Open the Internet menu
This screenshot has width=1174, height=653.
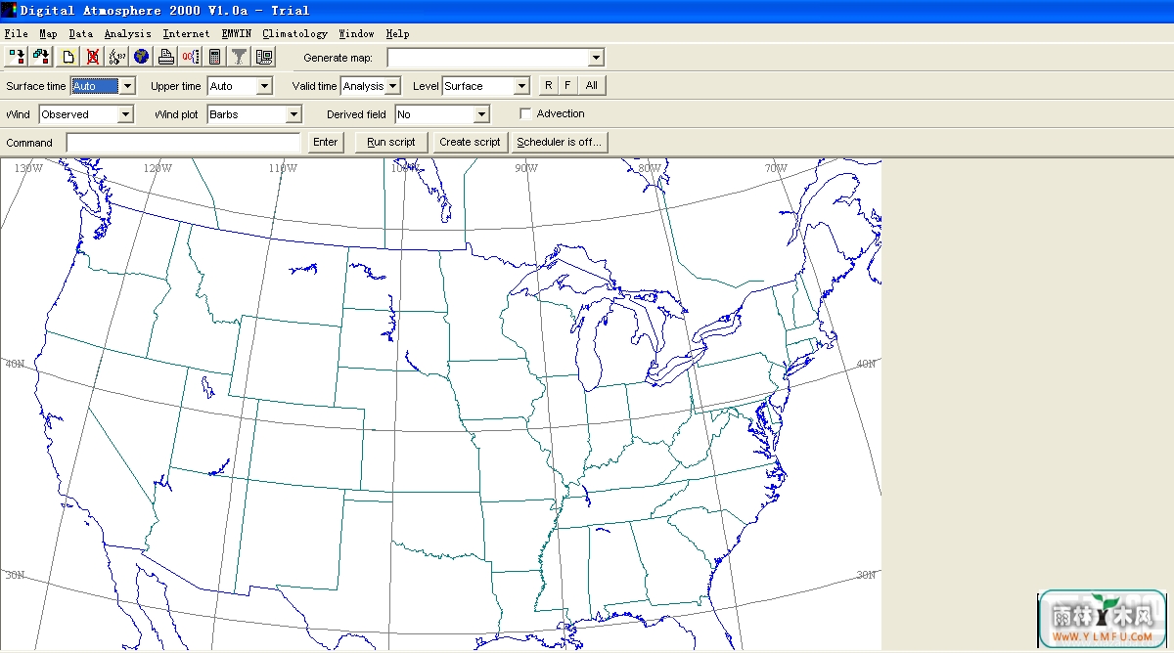click(187, 34)
